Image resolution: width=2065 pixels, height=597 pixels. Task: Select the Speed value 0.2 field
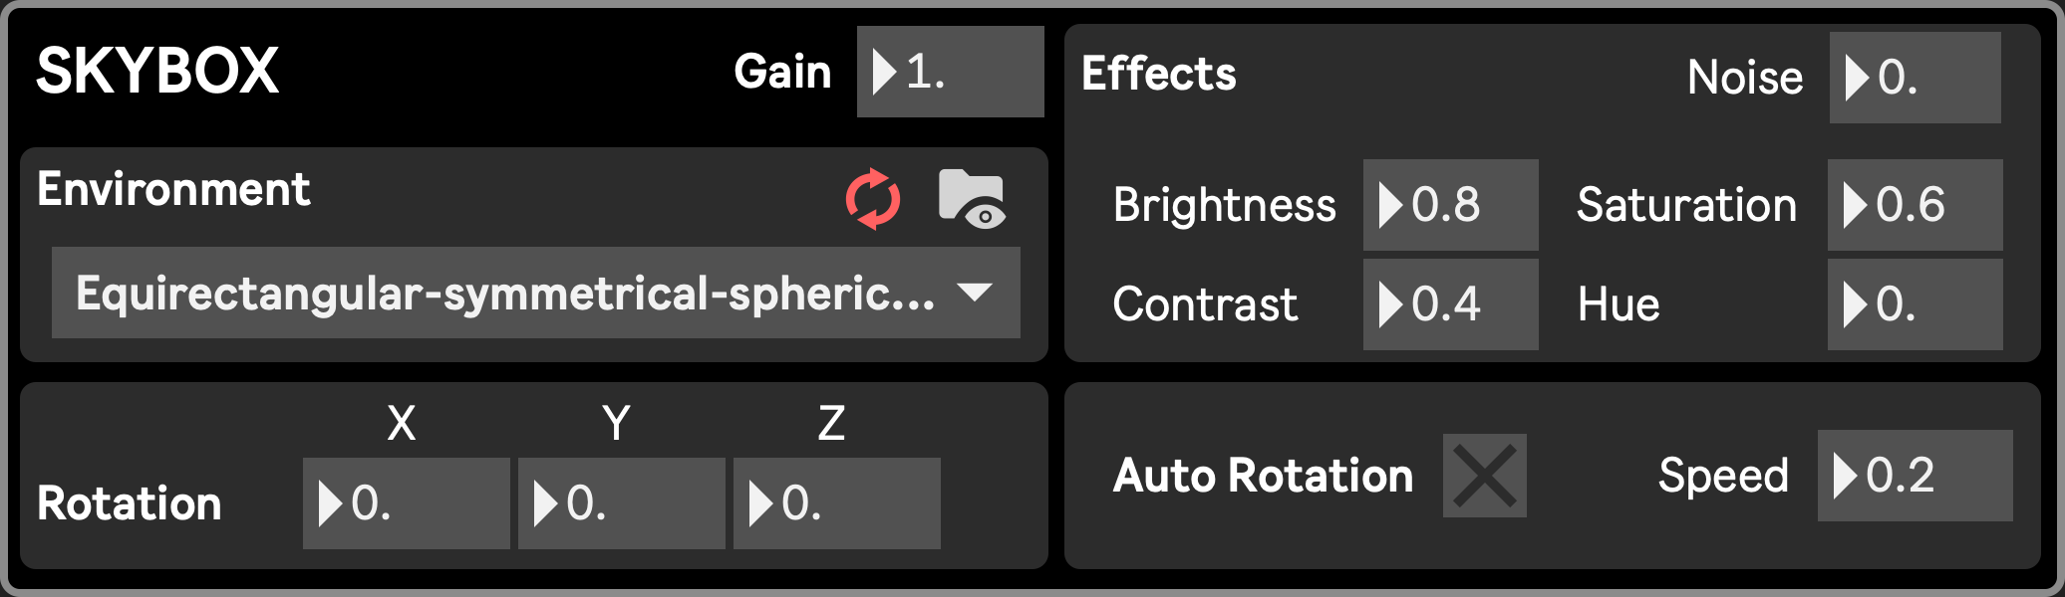[1916, 476]
